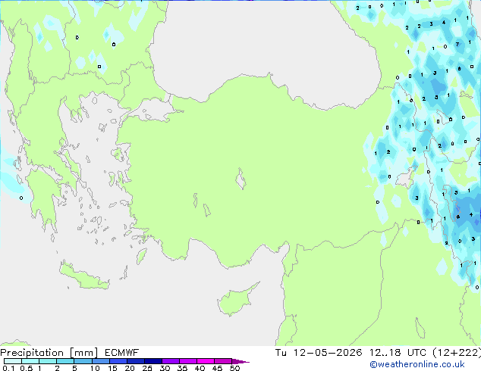Click the 30–35 mm purple legend box
This screenshot has height=371, width=481.
tap(171, 361)
